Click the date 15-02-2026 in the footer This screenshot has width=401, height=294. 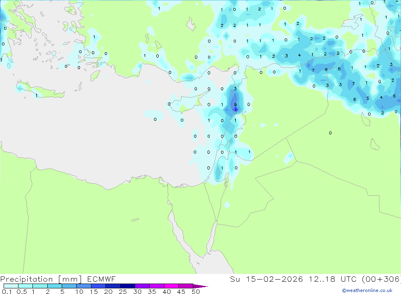point(274,279)
